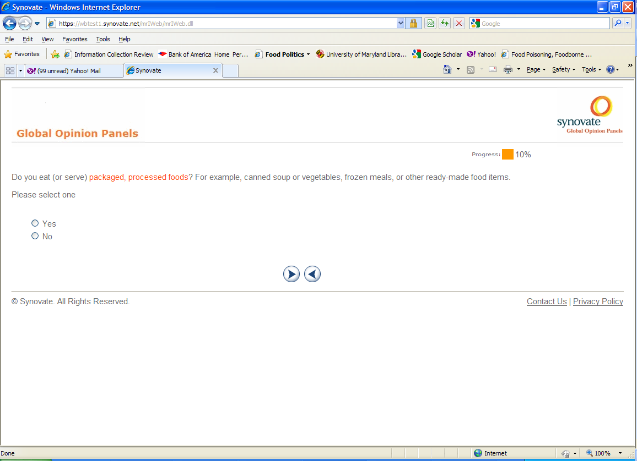Click the Synovate logo

click(x=590, y=115)
